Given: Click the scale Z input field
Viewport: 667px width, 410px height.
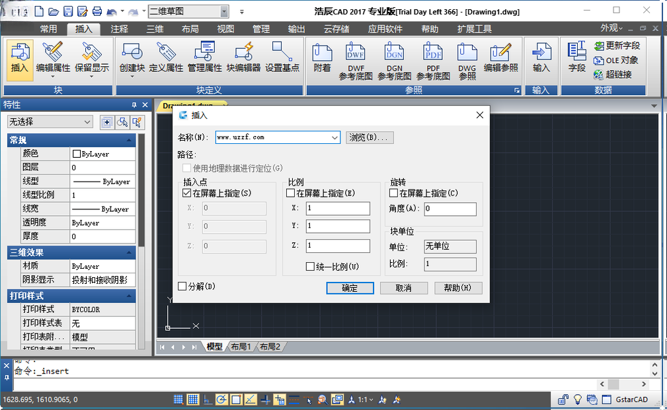Looking at the screenshot, I should (x=338, y=246).
